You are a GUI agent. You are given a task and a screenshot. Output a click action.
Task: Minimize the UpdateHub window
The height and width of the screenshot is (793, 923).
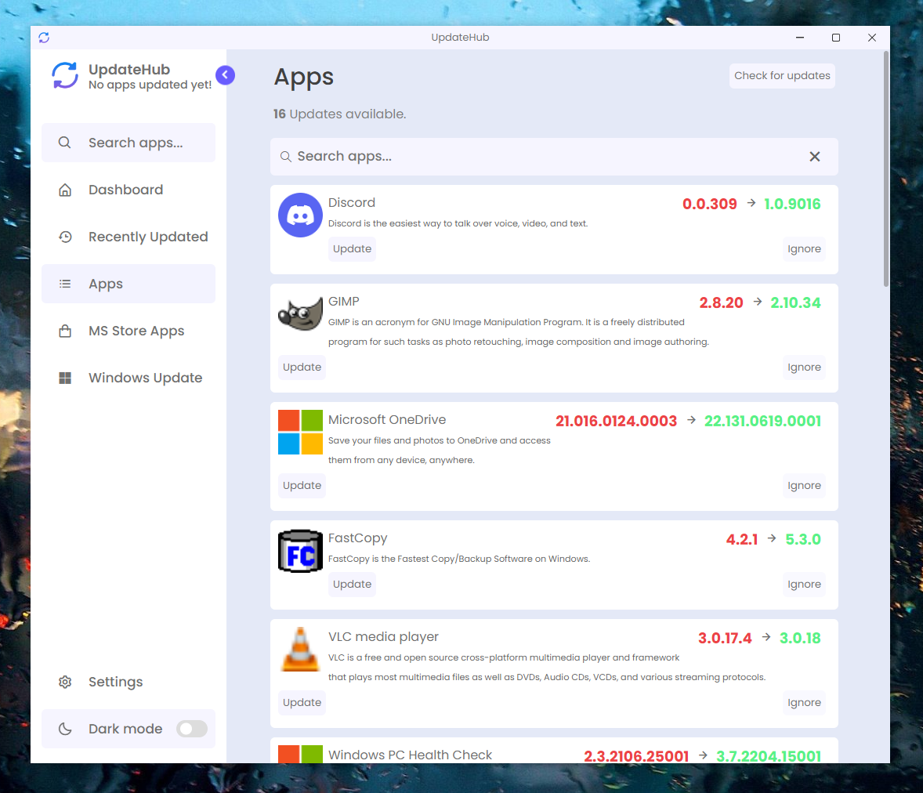pos(800,38)
